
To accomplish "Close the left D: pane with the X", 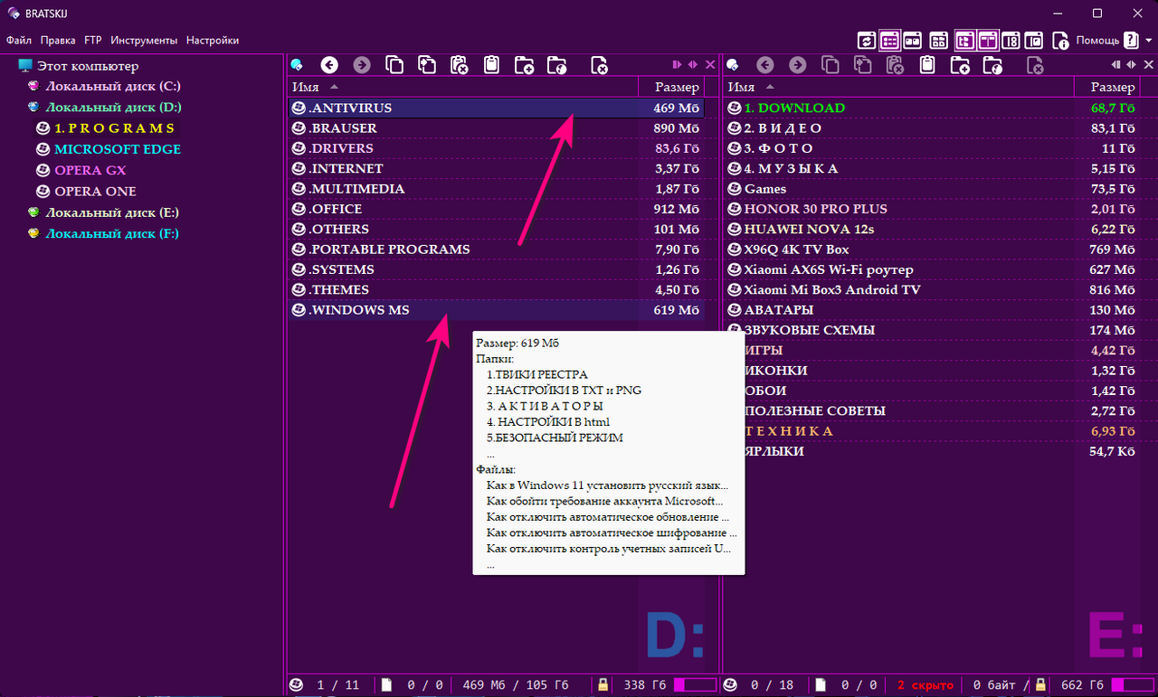I will (710, 64).
